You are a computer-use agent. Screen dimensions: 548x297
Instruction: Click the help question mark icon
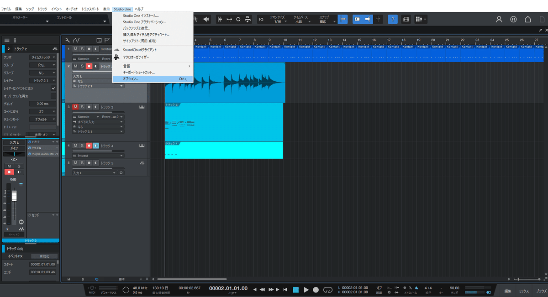click(x=393, y=19)
